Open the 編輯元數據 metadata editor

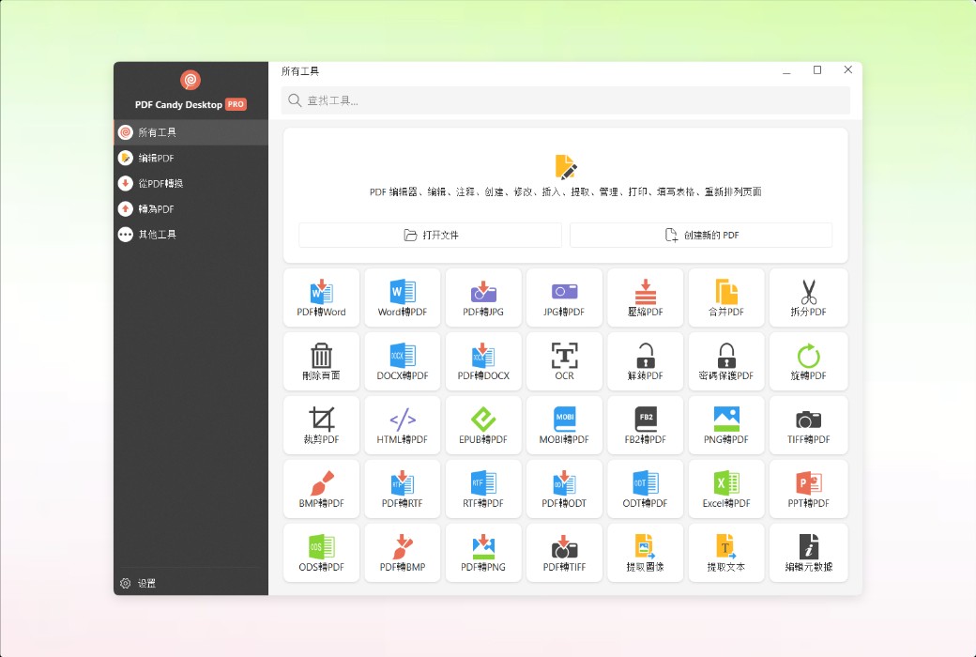pyautogui.click(x=808, y=553)
